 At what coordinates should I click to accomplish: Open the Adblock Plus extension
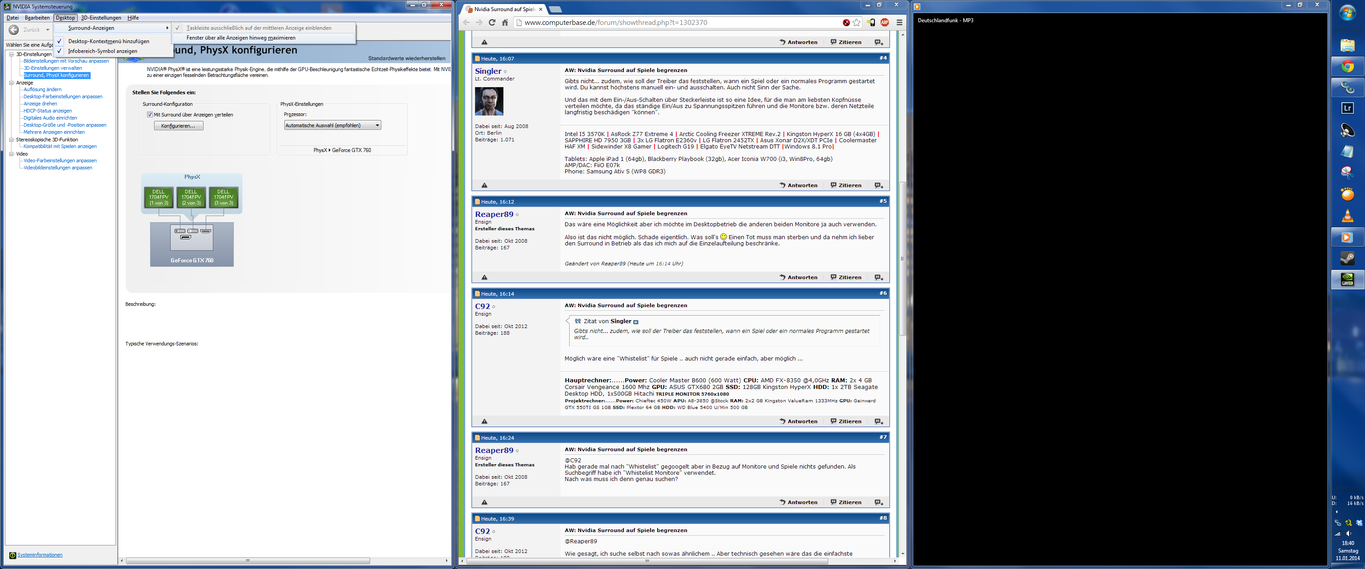(884, 22)
